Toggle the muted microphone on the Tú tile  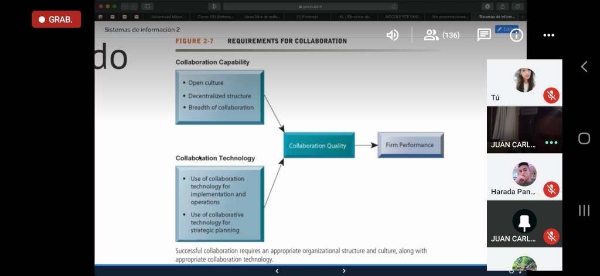point(551,95)
